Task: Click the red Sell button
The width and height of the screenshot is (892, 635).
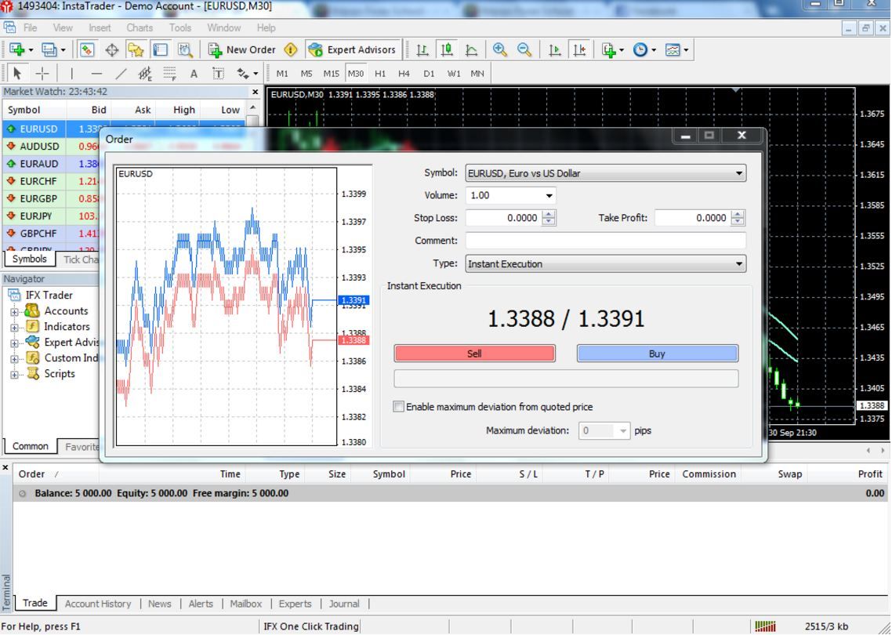Action: point(474,354)
